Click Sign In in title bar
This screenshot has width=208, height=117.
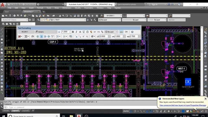(x=155, y=5)
